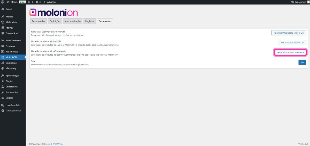The image size is (310, 146).
Task: Click the Painel dashboard icon
Action: point(3,9)
